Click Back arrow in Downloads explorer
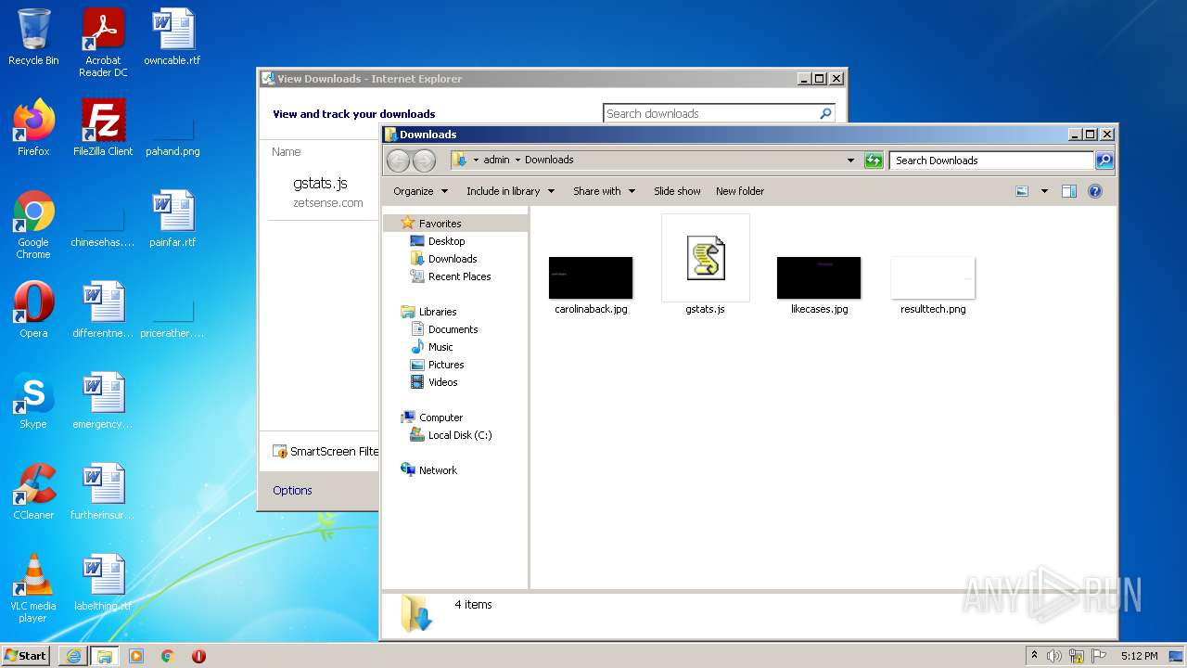This screenshot has width=1187, height=668. 399,161
